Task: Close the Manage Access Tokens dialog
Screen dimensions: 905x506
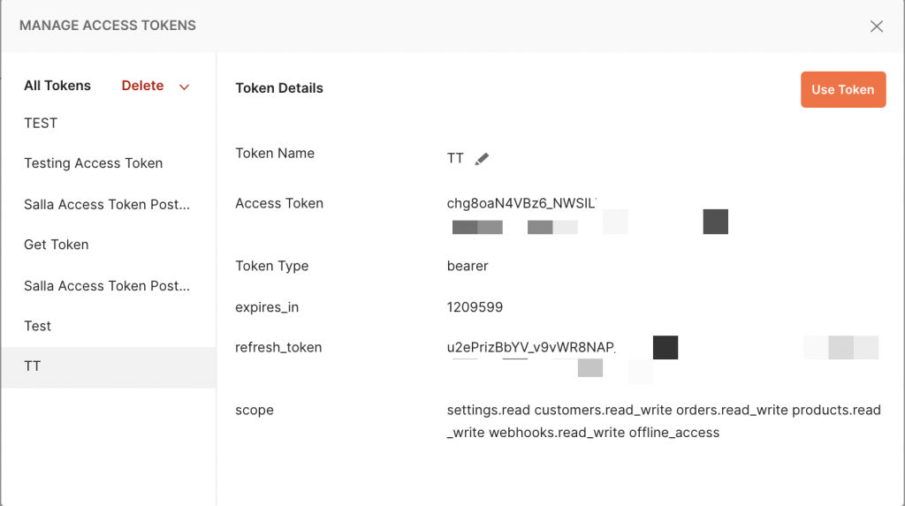Action: [x=876, y=26]
